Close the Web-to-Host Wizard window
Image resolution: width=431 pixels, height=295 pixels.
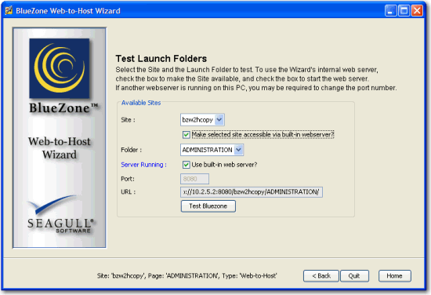(417, 11)
